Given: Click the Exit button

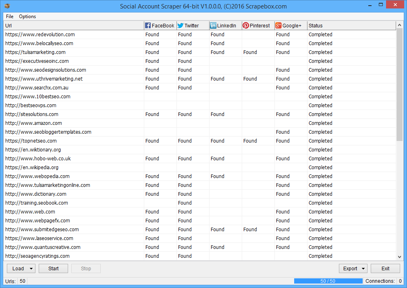Looking at the screenshot, I should click(385, 269).
